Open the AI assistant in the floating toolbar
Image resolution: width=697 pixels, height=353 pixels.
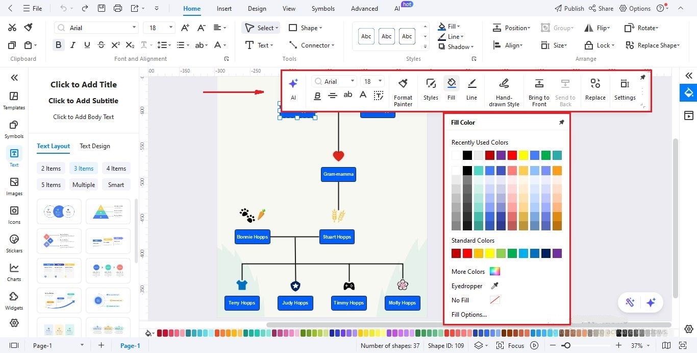coord(293,87)
